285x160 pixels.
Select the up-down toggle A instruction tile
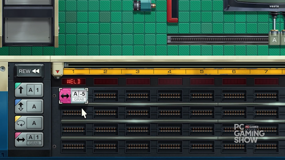[x=29, y=106]
